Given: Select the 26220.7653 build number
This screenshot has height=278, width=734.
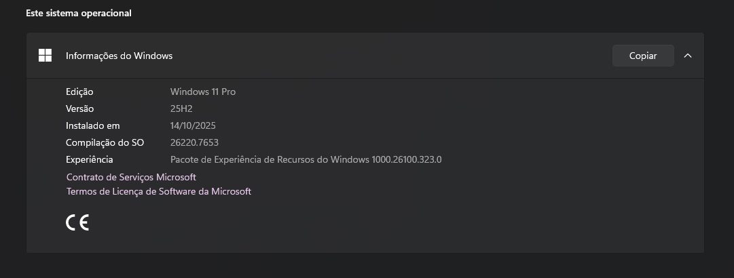Looking at the screenshot, I should pyautogui.click(x=194, y=142).
